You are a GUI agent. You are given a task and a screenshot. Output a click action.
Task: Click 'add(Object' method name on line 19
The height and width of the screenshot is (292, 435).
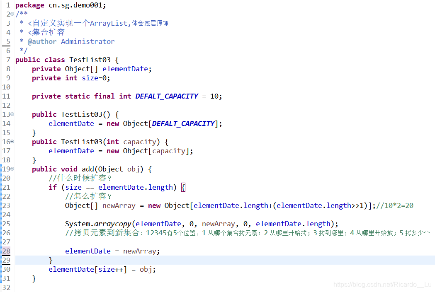[x=102, y=169]
